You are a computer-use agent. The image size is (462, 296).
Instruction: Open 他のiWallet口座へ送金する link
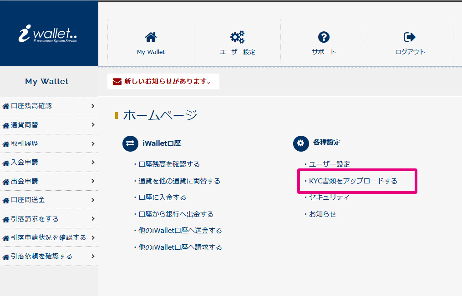coord(180,231)
